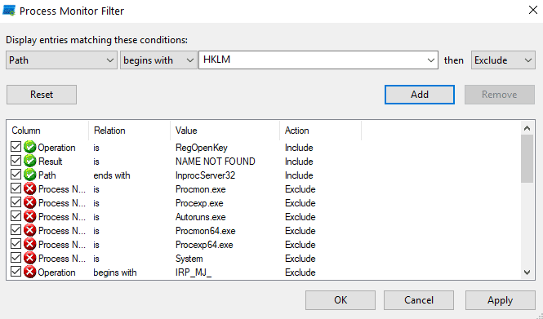Uncheck the Procexp64.exe filter checkbox

tap(16, 244)
